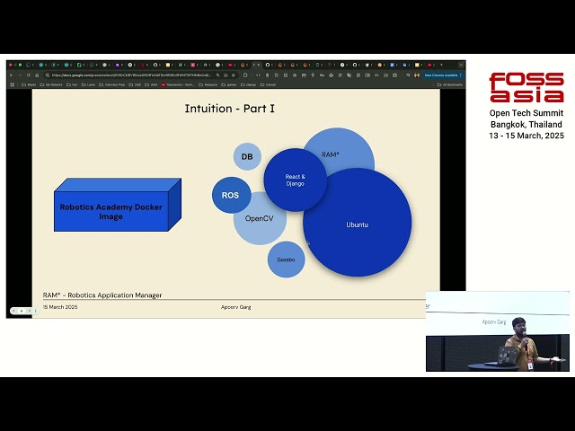Viewport: 575px width, 431px height.
Task: Click the speaker camera video inset
Action: click(498, 331)
